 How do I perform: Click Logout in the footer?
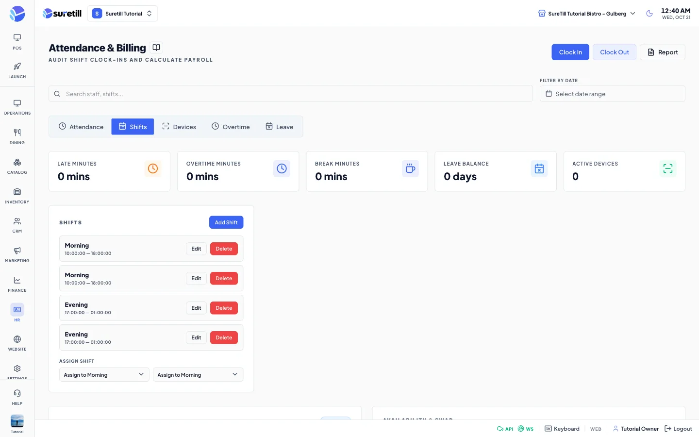coord(678,429)
